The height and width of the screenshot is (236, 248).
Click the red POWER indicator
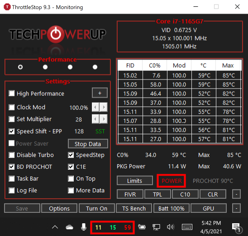click(x=172, y=181)
